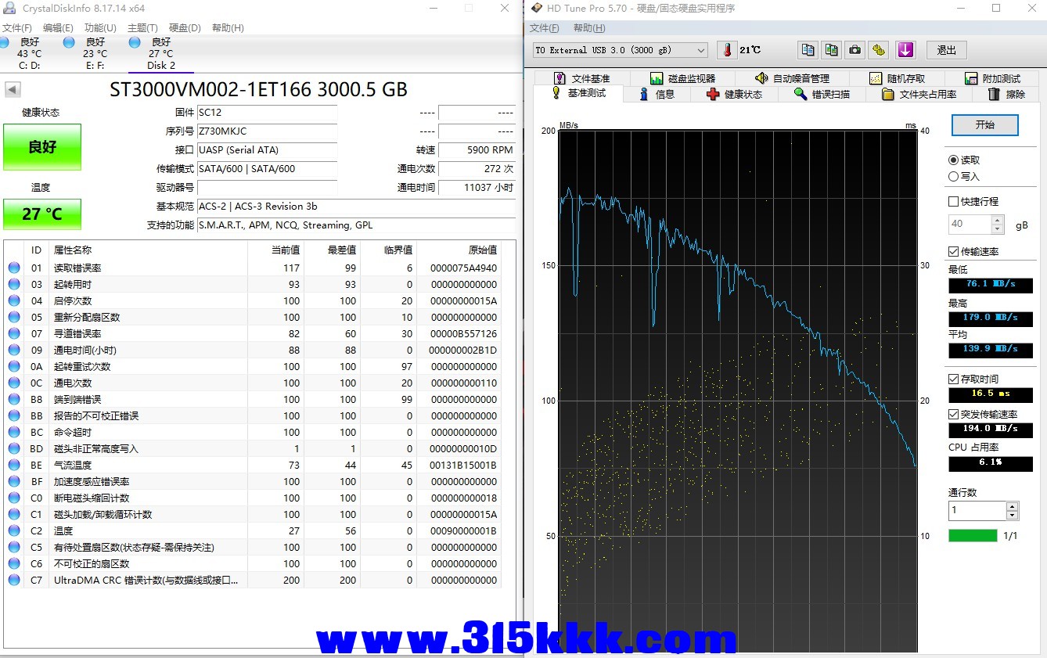Click the 快捷行程 value field showing 40
The image size is (1047, 658).
click(970, 225)
